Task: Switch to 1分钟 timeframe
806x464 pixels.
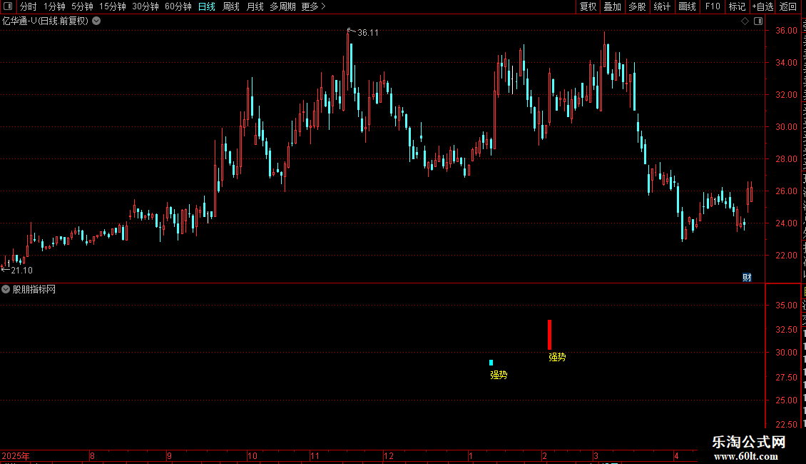Action: 54,6
